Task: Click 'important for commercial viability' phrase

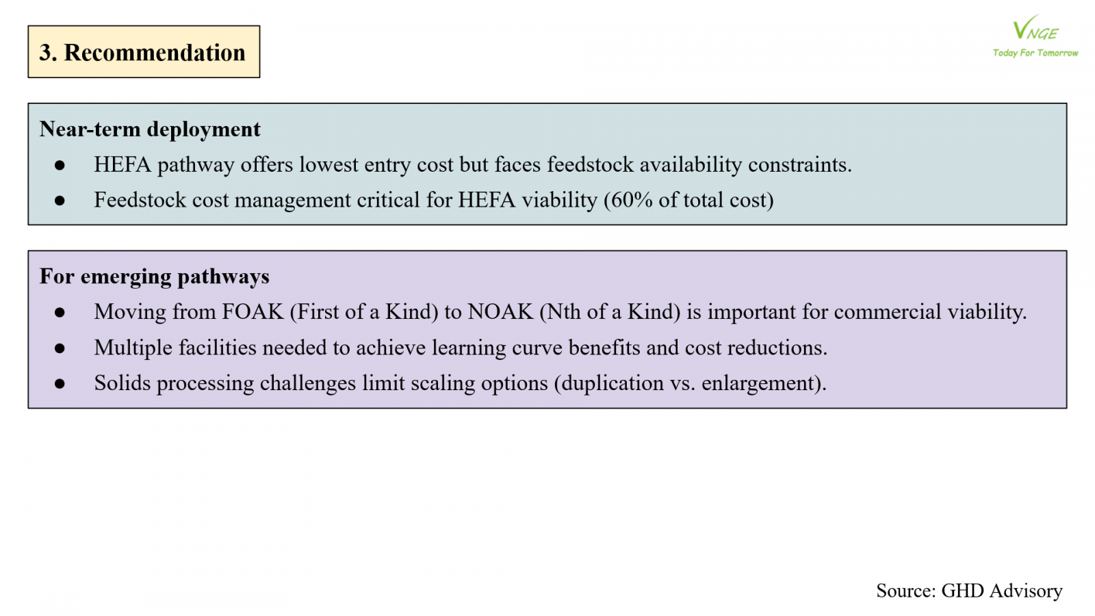Action: point(866,312)
